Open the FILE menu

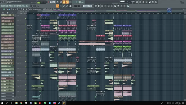2,6
